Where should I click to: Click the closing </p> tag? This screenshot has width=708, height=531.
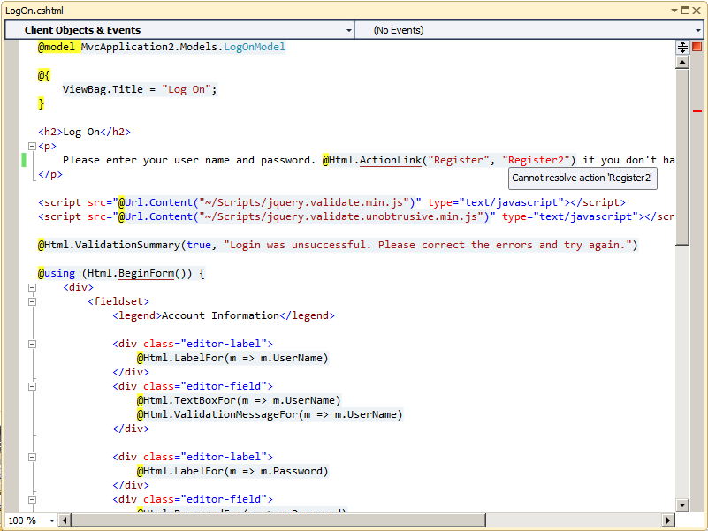(50, 174)
